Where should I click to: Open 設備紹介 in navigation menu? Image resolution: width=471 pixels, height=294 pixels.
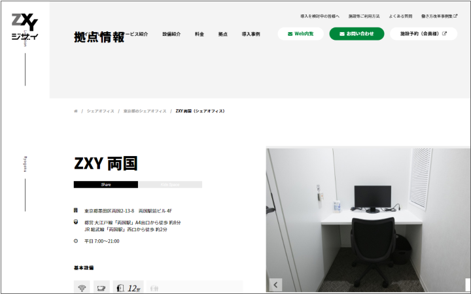[x=171, y=34]
